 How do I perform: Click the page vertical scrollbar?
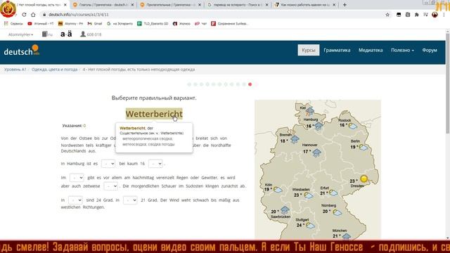(447, 83)
